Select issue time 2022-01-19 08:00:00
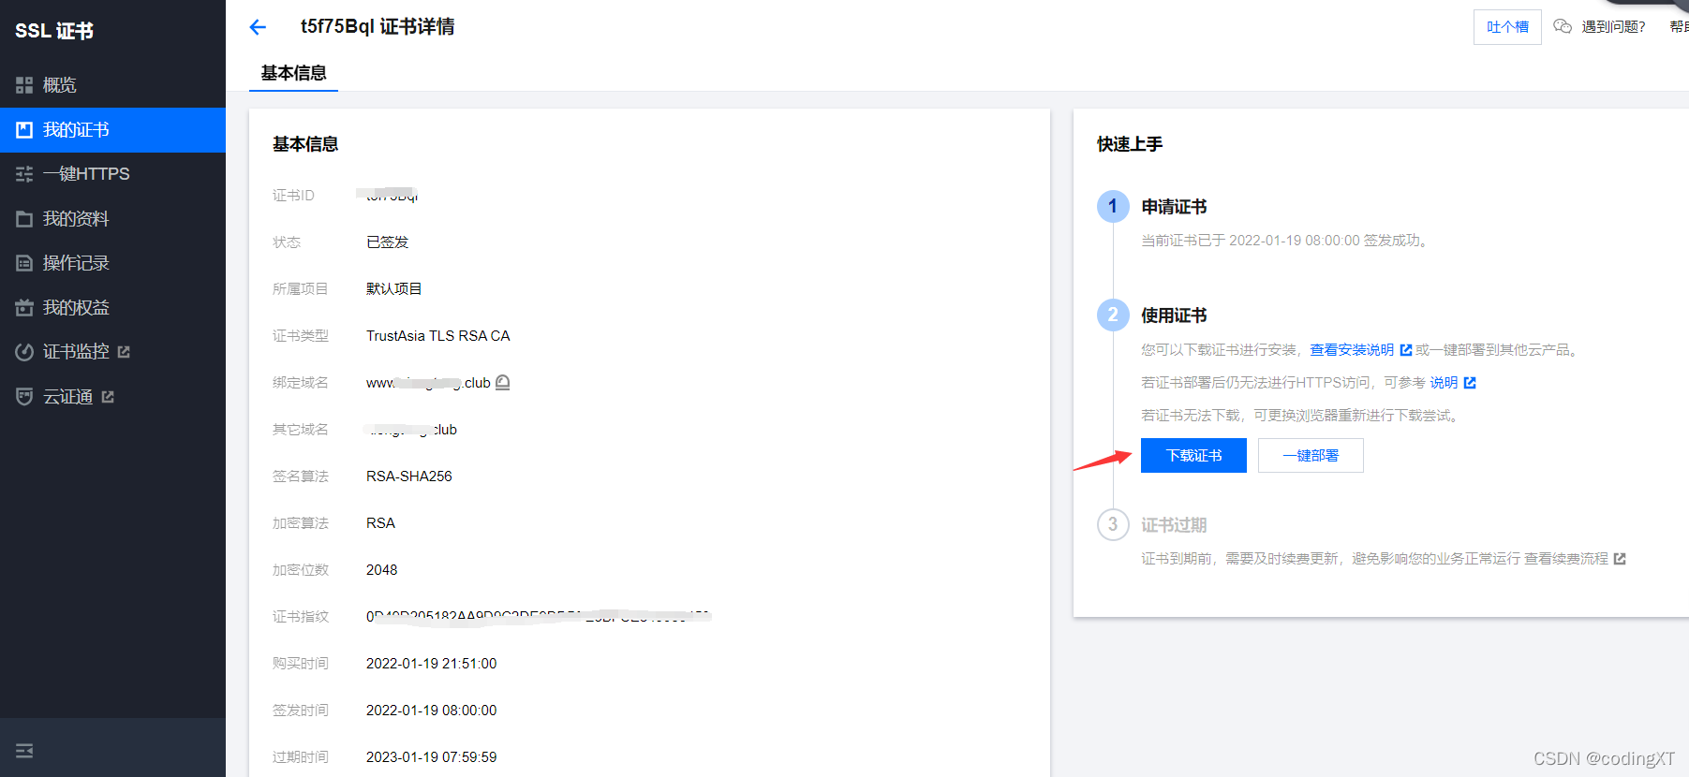Screen dimensions: 1689x777 [432, 711]
